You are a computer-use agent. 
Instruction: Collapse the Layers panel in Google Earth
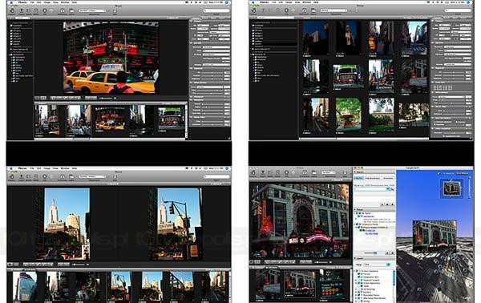click(x=355, y=259)
